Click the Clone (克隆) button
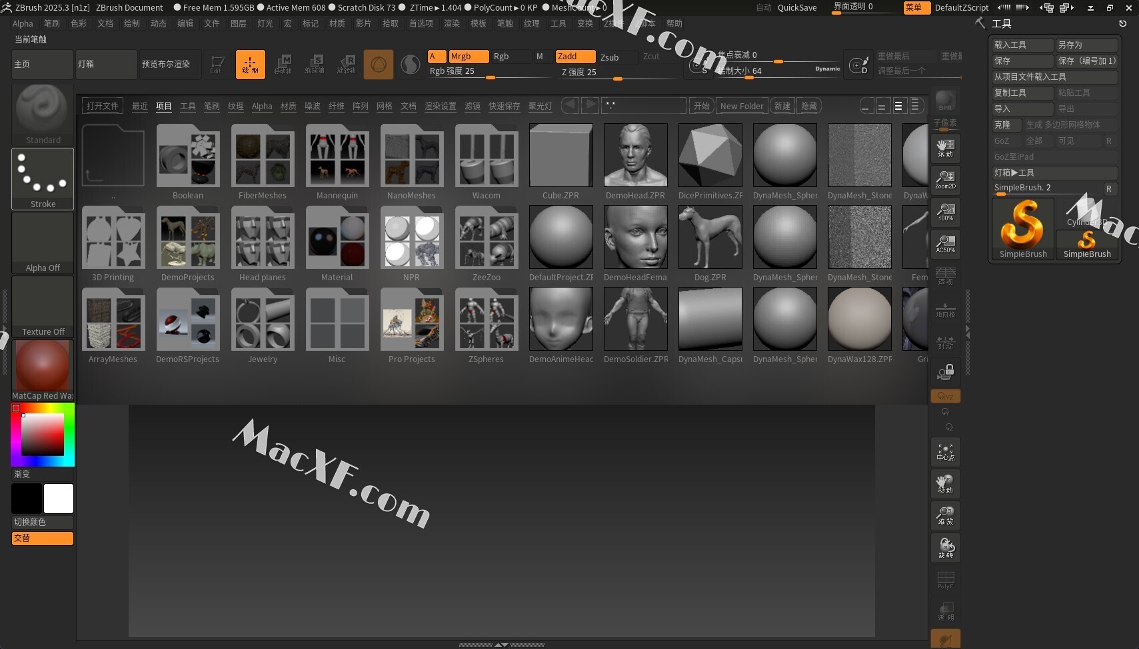 coord(1006,124)
